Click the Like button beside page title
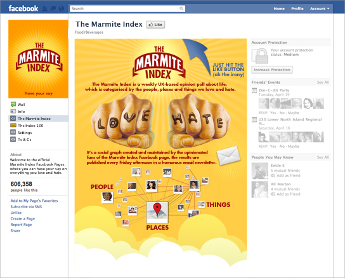This screenshot has width=345, height=278. coord(156,25)
